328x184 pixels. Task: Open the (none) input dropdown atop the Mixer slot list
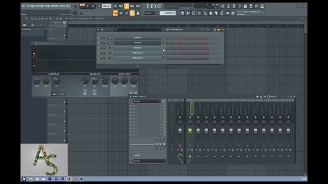[147, 101]
